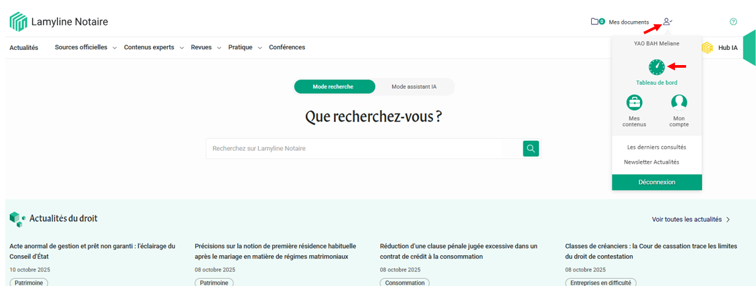Viewport: 756px width, 286px height.
Task: Open Mes contenus briefcase icon
Action: [634, 103]
